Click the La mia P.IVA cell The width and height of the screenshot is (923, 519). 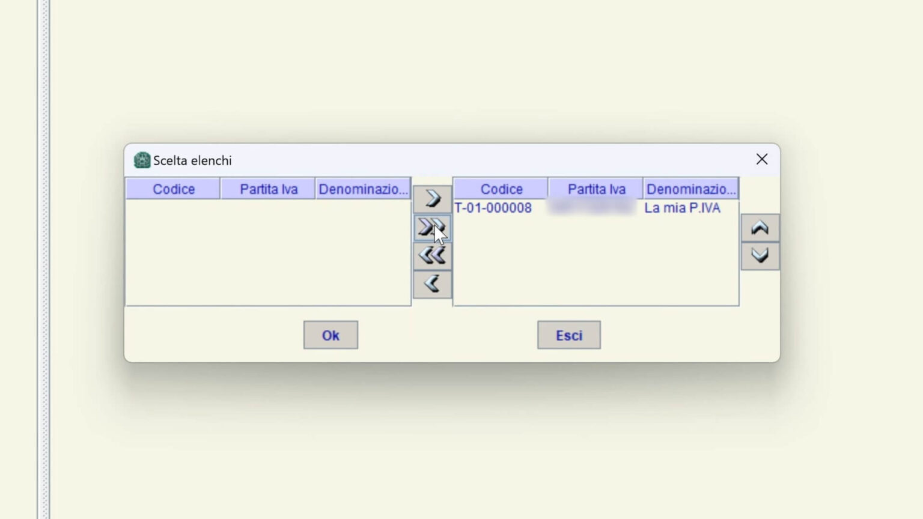coord(682,208)
